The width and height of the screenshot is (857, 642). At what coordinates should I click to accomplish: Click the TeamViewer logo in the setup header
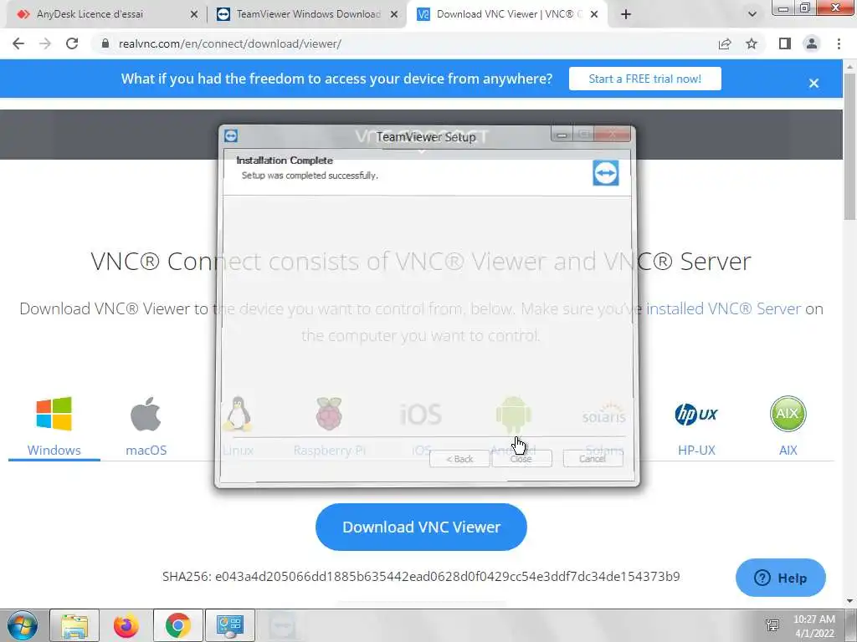tap(606, 173)
